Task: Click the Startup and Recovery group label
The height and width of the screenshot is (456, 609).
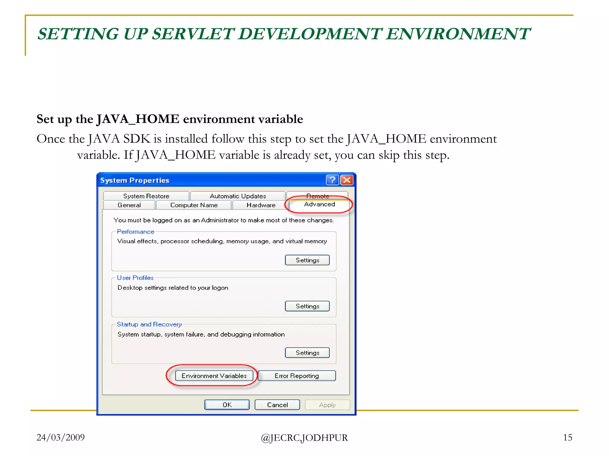Action: 149,324
